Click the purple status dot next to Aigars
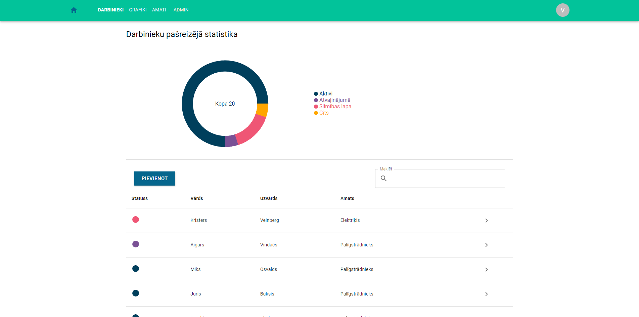639x317 pixels. point(136,244)
